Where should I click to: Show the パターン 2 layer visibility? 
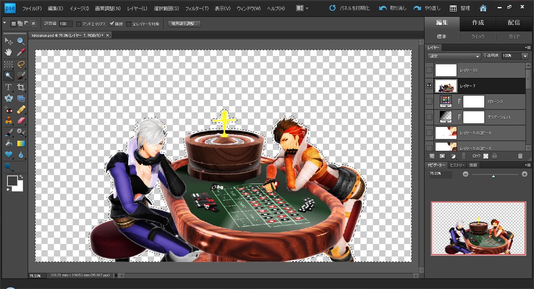pyautogui.click(x=429, y=101)
